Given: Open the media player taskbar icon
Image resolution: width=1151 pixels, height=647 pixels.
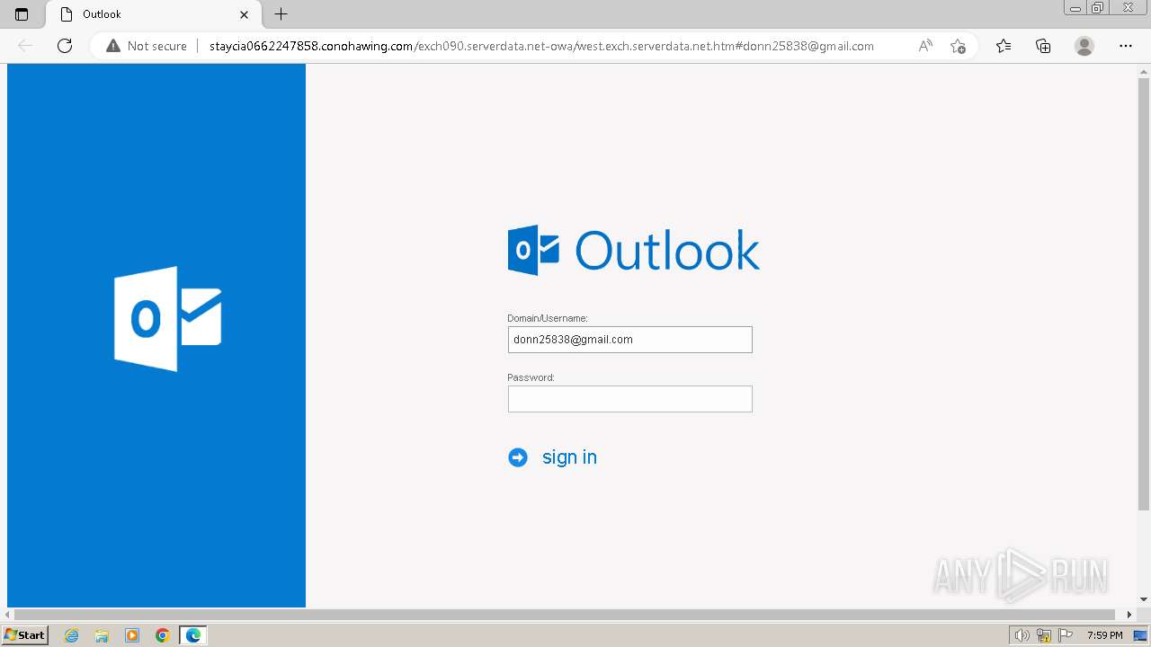Looking at the screenshot, I should [132, 635].
